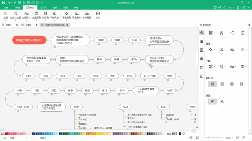
Task: Switch to the Slideshow ribbon tab
Action: click(x=44, y=8)
